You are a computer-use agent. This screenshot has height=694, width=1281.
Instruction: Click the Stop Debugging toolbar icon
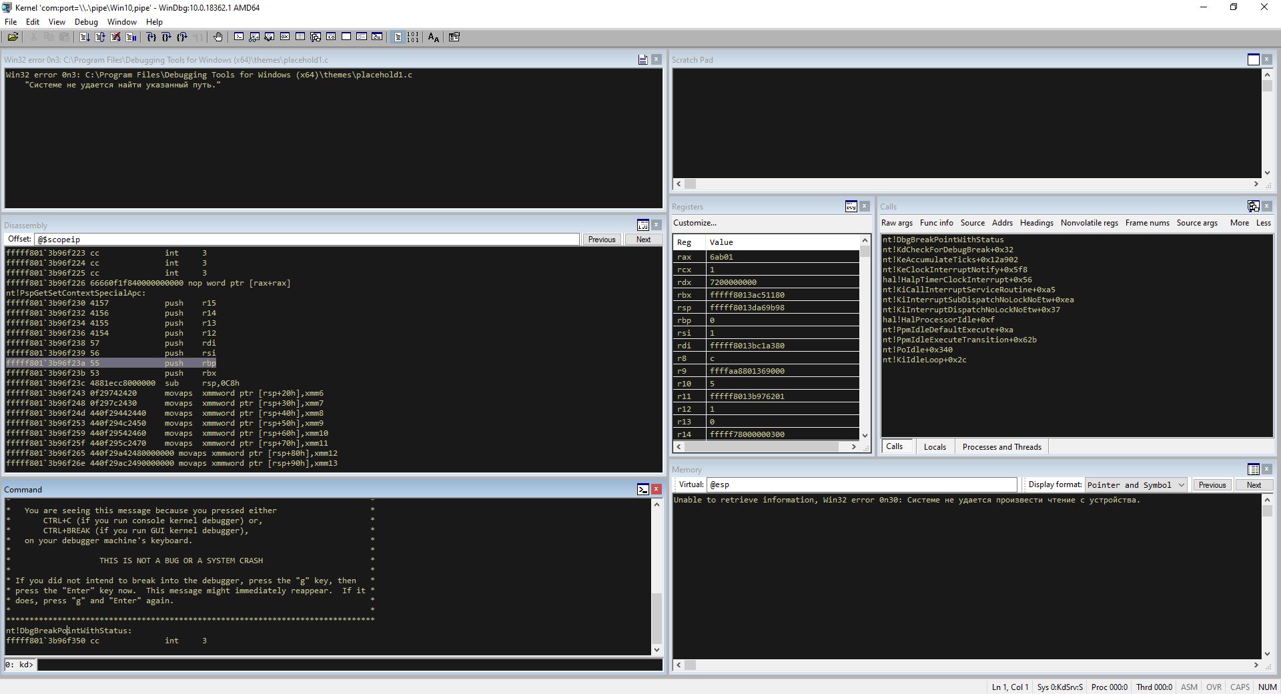tap(115, 37)
